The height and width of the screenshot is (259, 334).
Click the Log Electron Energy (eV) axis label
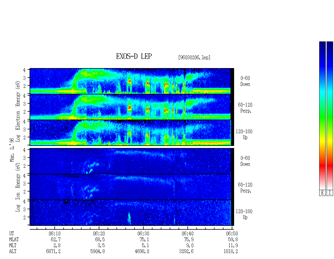click(x=18, y=111)
